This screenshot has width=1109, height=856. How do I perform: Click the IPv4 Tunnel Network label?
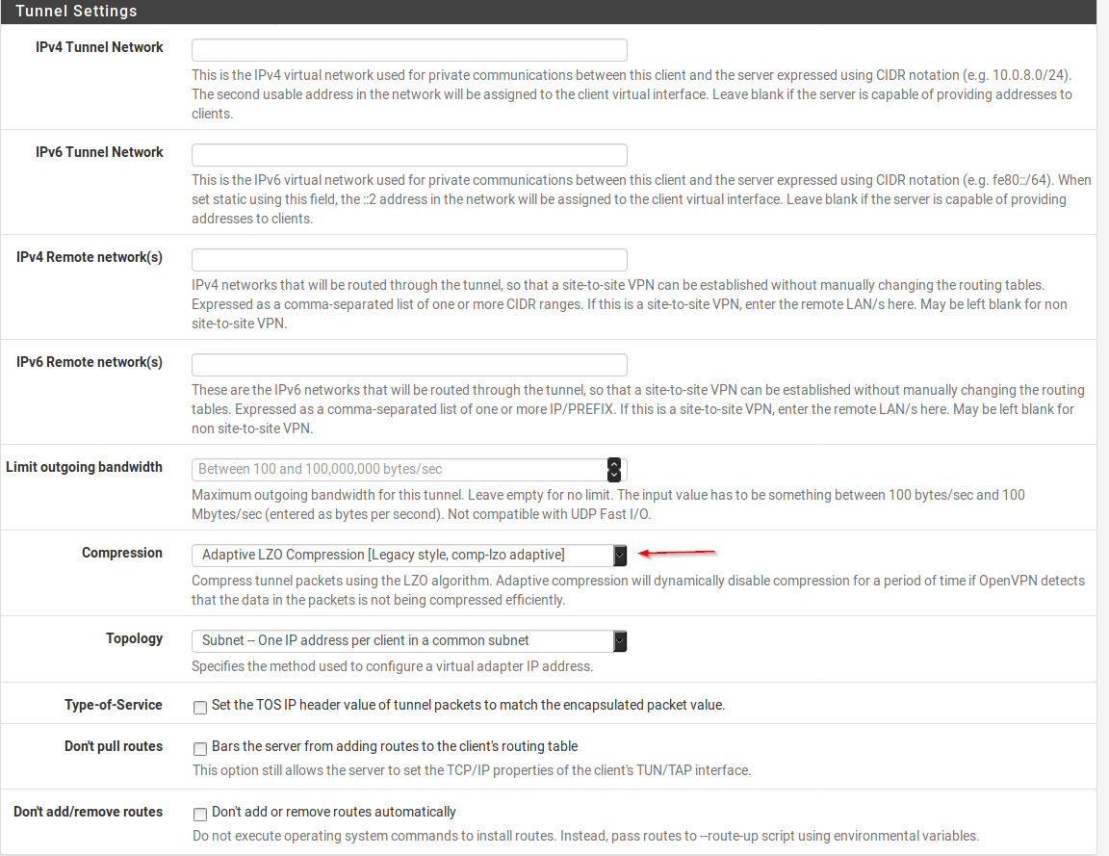pos(99,48)
